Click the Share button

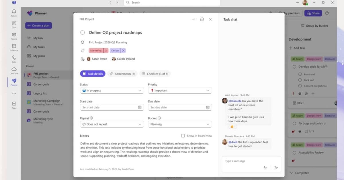(313, 13)
